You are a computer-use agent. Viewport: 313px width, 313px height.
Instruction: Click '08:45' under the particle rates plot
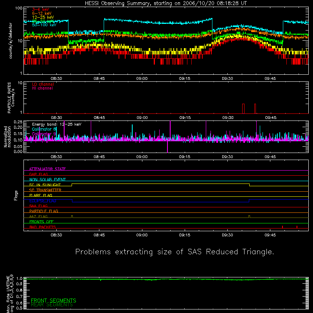pyautogui.click(x=99, y=118)
